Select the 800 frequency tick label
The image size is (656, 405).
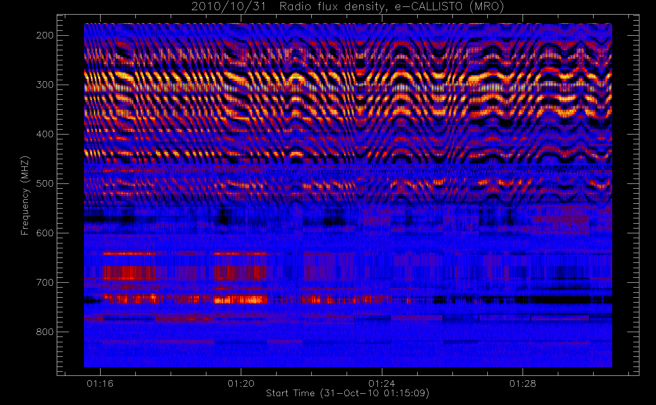45,332
